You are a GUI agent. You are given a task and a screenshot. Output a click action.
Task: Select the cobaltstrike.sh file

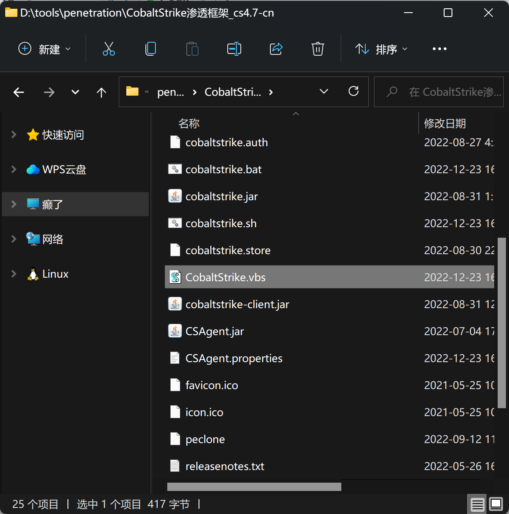[x=221, y=223]
